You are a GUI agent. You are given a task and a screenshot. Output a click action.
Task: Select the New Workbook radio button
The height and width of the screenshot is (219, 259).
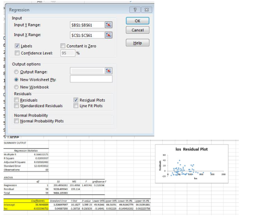coord(16,87)
